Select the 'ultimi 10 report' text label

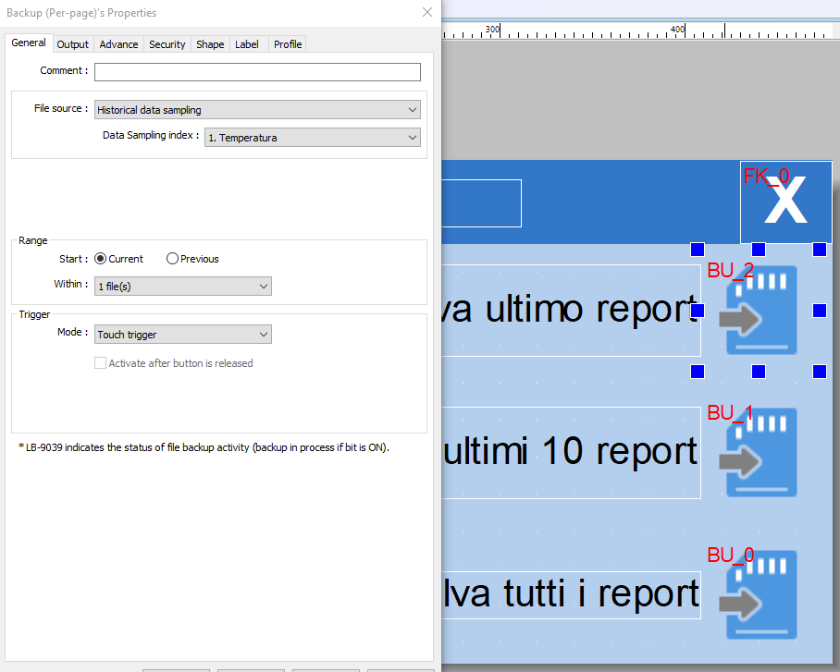coord(571,453)
